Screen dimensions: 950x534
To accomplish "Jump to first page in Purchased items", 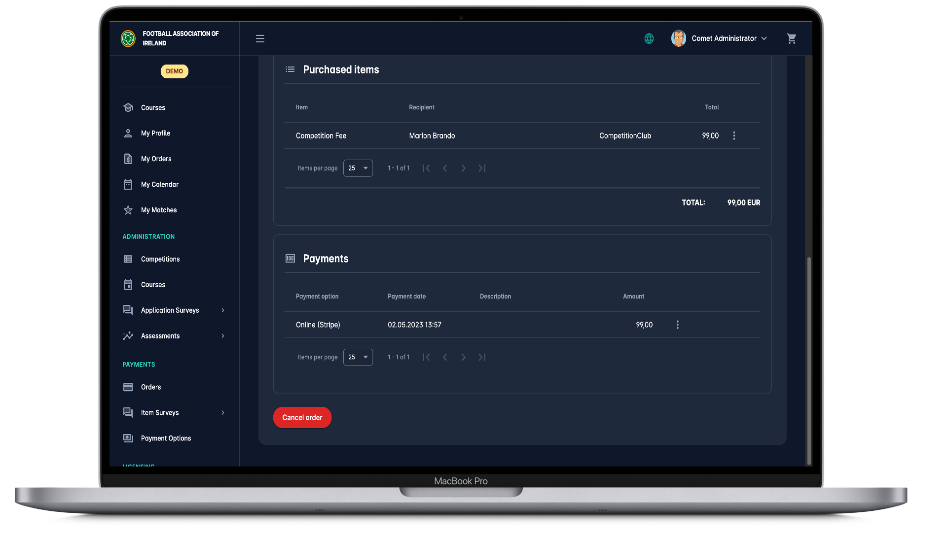I will coord(427,168).
